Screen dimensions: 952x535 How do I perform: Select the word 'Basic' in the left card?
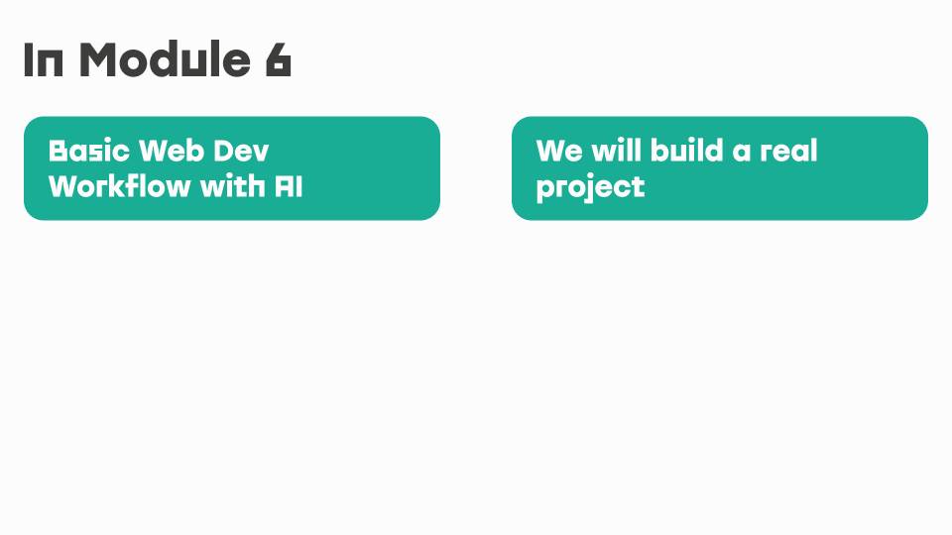point(89,151)
